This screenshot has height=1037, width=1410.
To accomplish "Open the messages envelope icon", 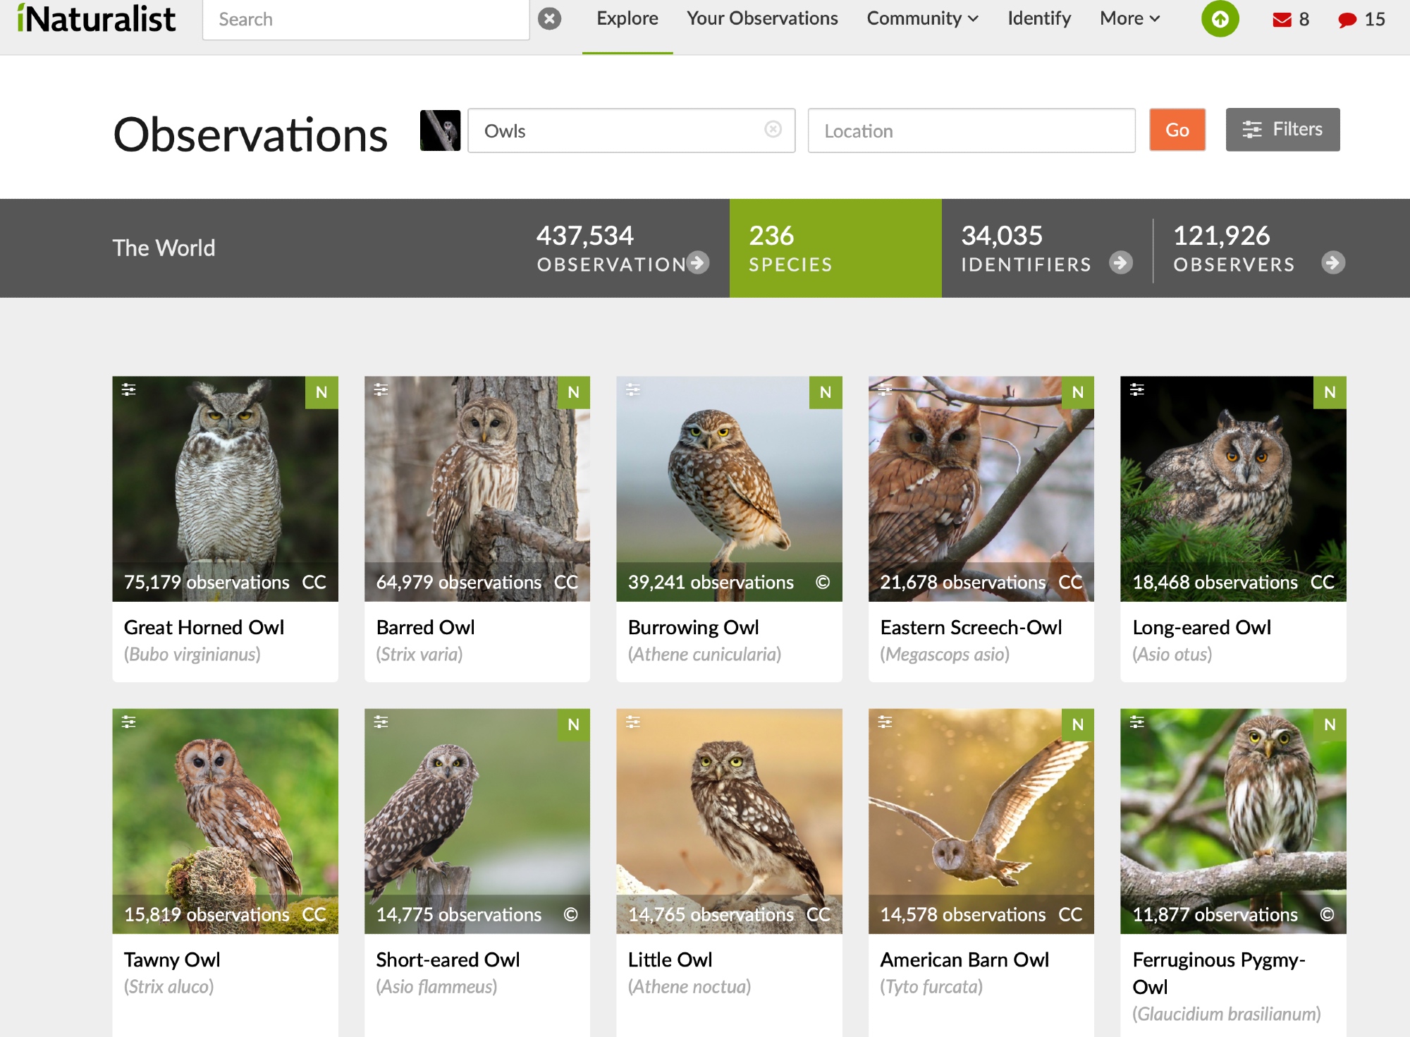I will 1282,20.
